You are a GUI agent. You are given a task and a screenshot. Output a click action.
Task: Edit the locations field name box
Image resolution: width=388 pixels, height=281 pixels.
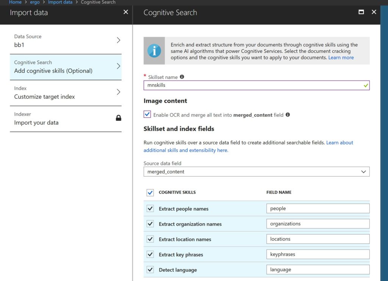coord(318,239)
